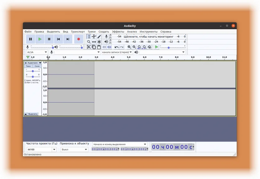Click Trim audio outside selection icon
The width and height of the screenshot is (260, 179).
click(x=104, y=47)
